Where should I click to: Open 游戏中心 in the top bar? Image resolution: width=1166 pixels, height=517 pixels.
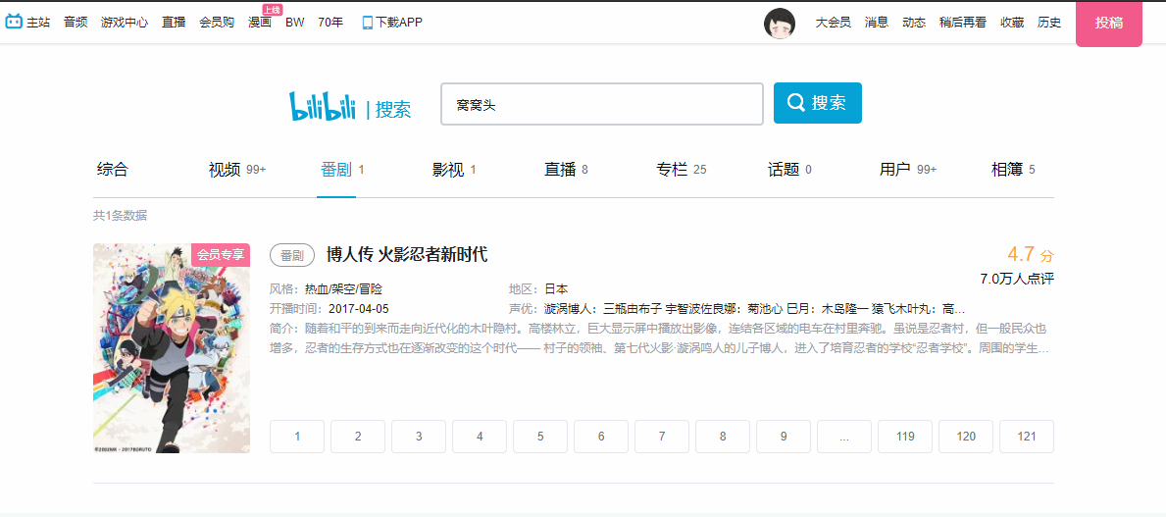point(125,23)
